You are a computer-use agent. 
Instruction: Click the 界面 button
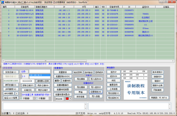click(x=81, y=92)
